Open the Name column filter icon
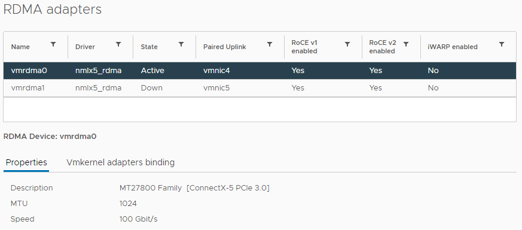The width and height of the screenshot is (522, 230). [53, 44]
